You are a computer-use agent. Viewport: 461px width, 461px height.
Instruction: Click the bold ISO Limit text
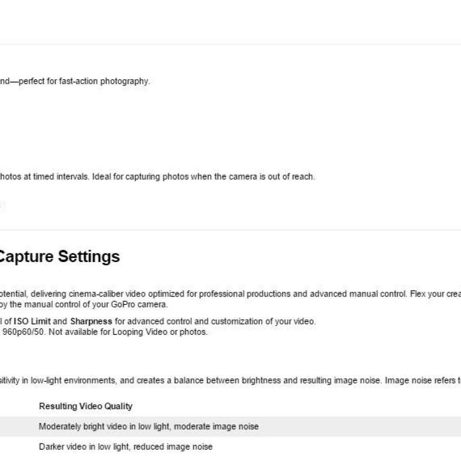pos(32,321)
